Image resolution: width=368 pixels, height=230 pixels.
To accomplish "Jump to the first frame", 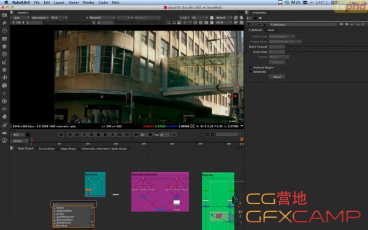I will click(x=70, y=135).
